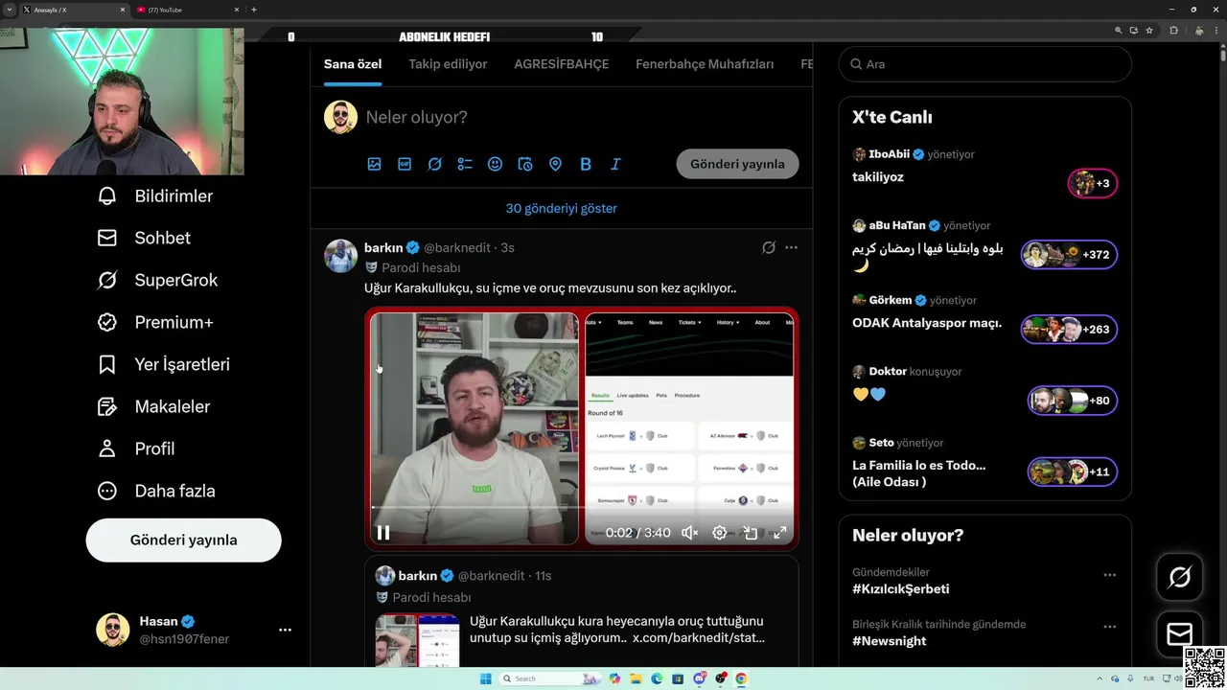Schedule the post with calendar icon
The width and height of the screenshot is (1227, 690).
point(525,164)
